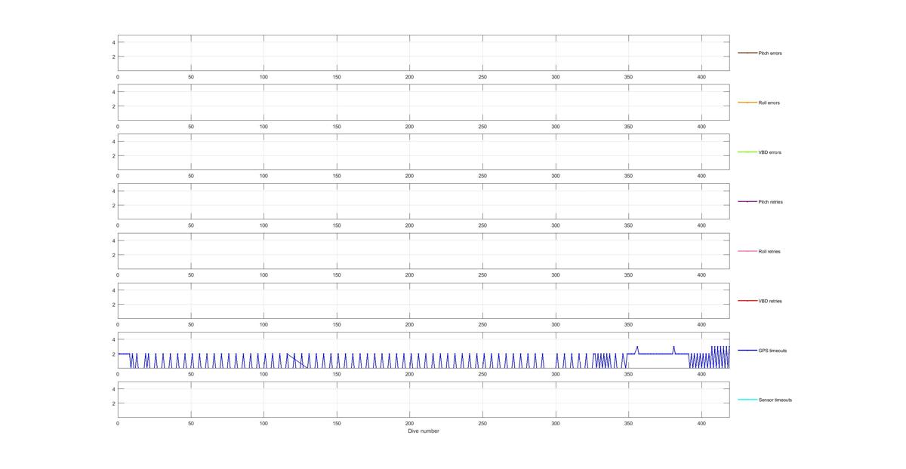Click the Pitch errors legend label
Screen dimensions: 906x469
(770, 54)
